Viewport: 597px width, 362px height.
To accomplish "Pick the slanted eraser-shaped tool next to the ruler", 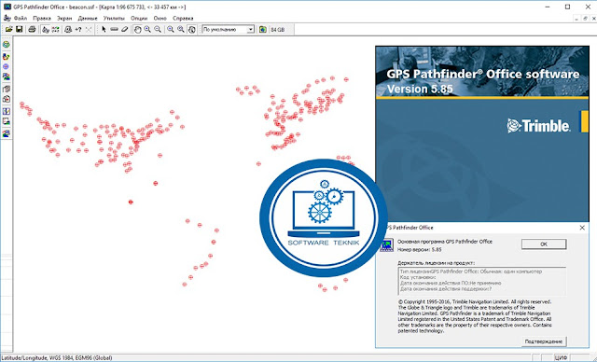I will click(124, 29).
